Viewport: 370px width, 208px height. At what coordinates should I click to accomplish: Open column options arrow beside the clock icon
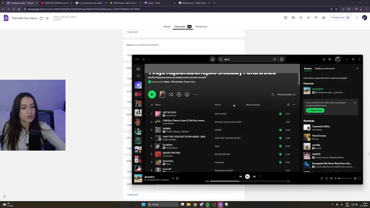pos(294,105)
